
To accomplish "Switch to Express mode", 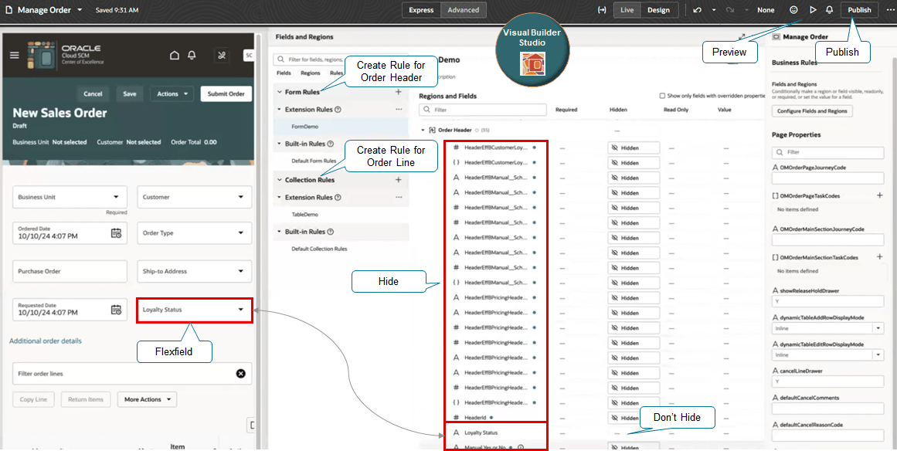I will (422, 10).
